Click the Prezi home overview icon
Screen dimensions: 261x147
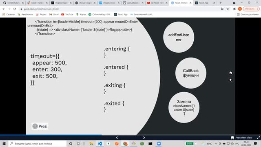click(x=230, y=73)
